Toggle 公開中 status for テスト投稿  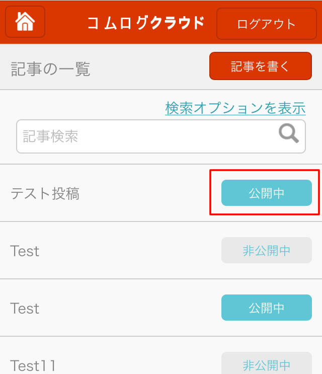tap(266, 193)
